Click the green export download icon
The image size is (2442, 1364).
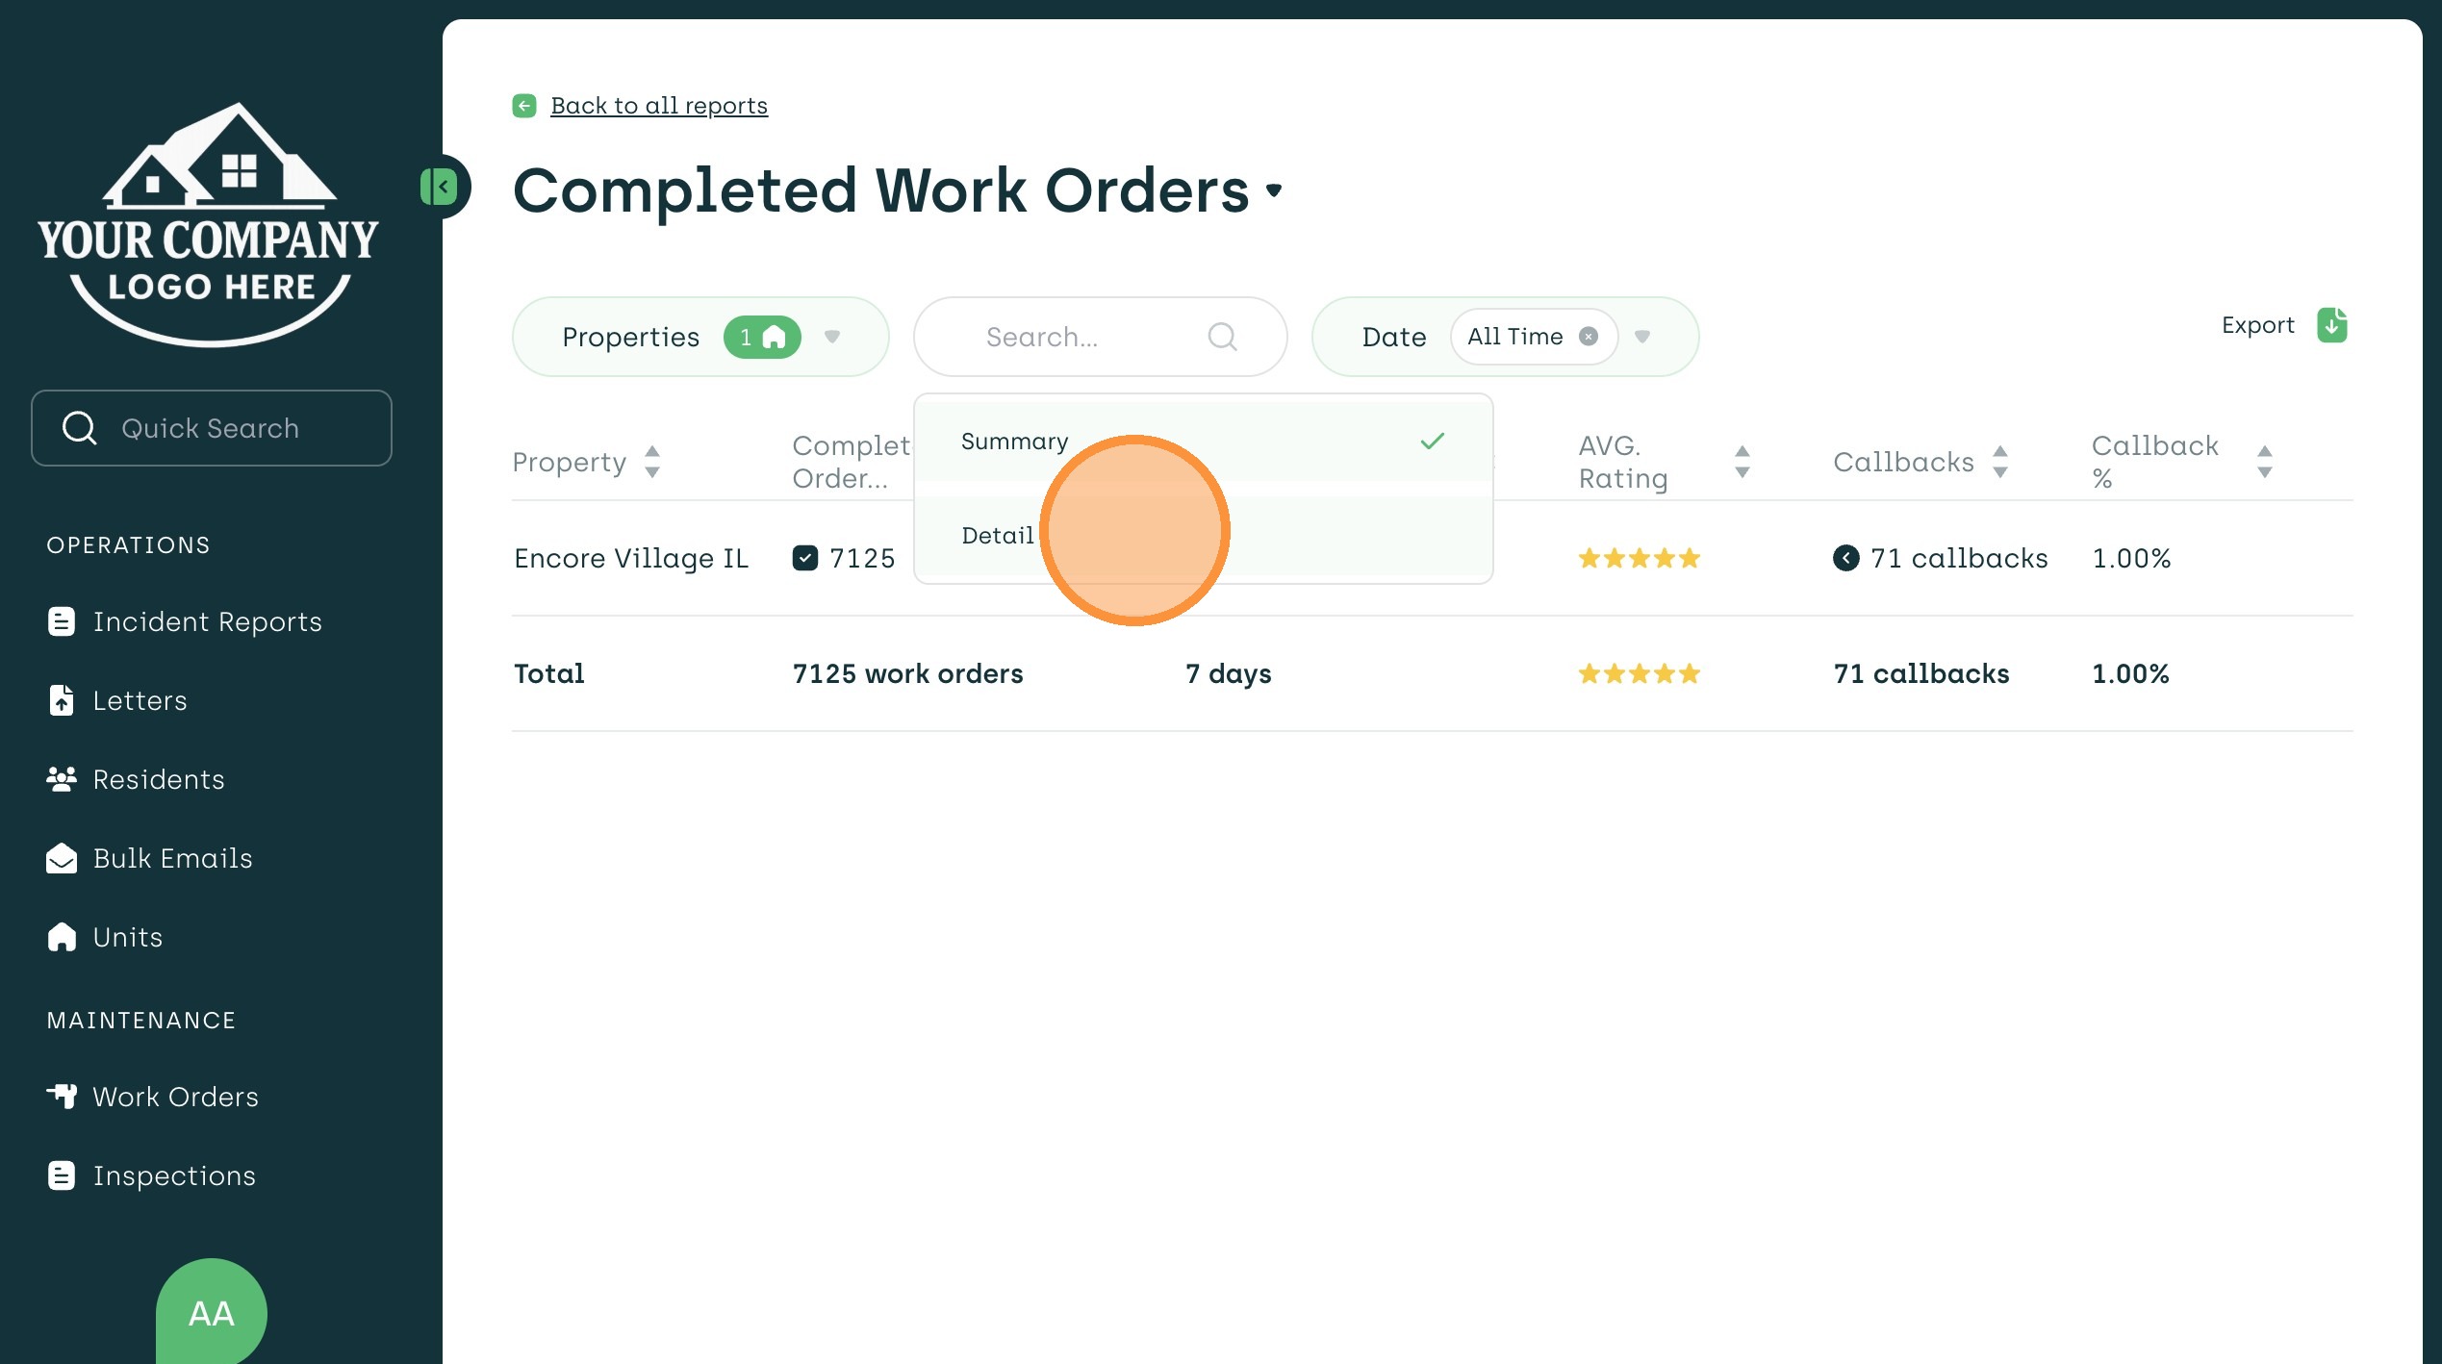(2330, 325)
